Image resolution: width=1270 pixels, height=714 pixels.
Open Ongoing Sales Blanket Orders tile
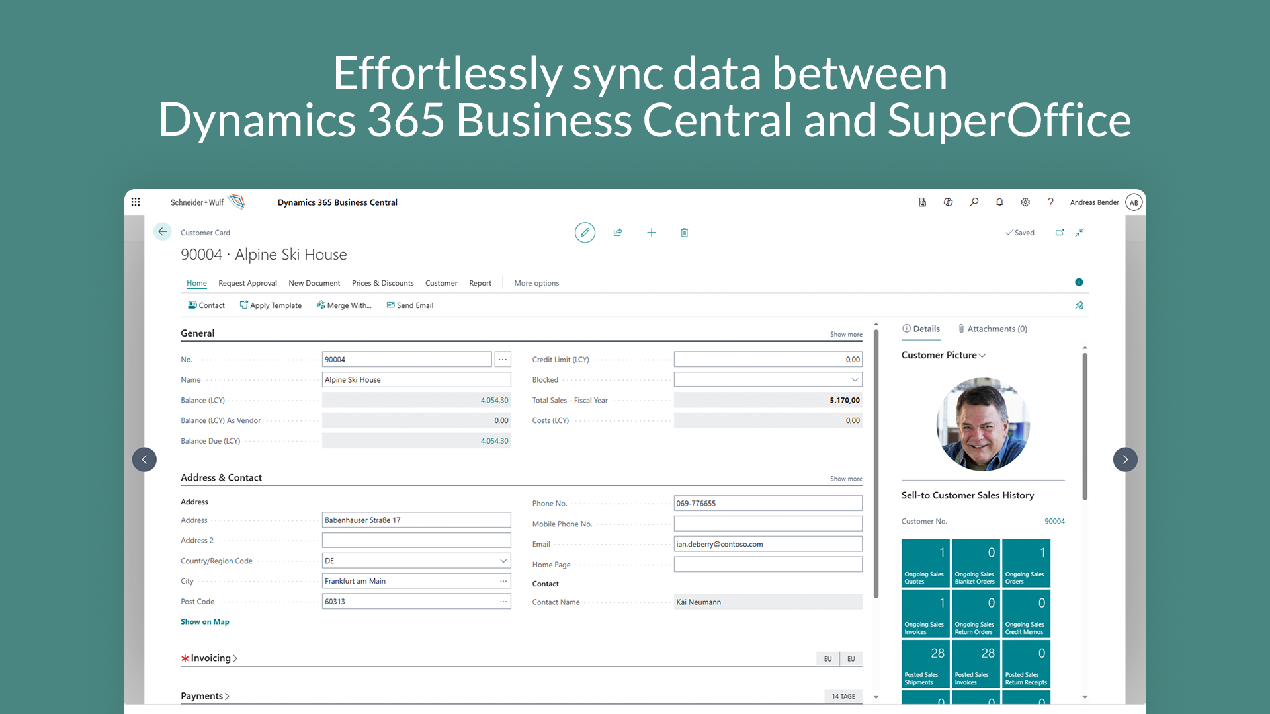pos(976,564)
